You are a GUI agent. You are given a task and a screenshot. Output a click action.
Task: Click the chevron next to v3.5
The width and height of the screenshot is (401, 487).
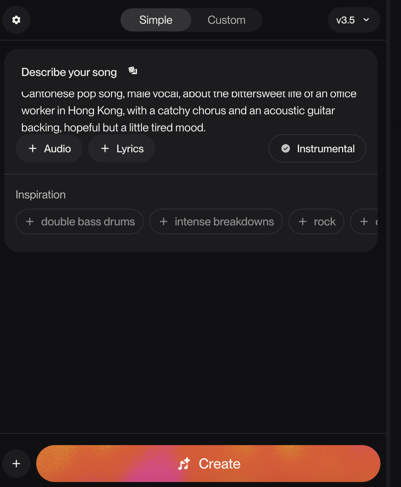366,20
